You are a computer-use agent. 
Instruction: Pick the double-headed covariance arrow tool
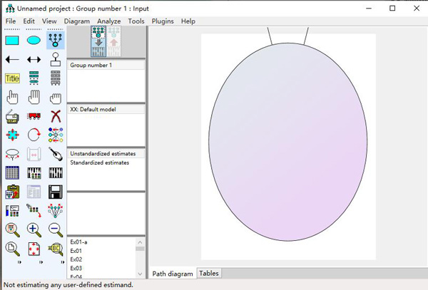pos(34,60)
